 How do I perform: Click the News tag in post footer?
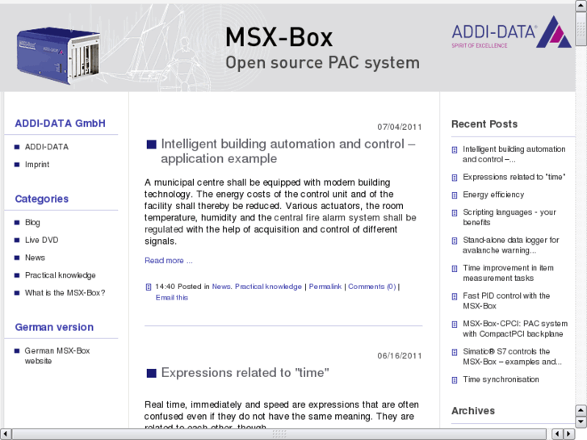pyautogui.click(x=221, y=287)
